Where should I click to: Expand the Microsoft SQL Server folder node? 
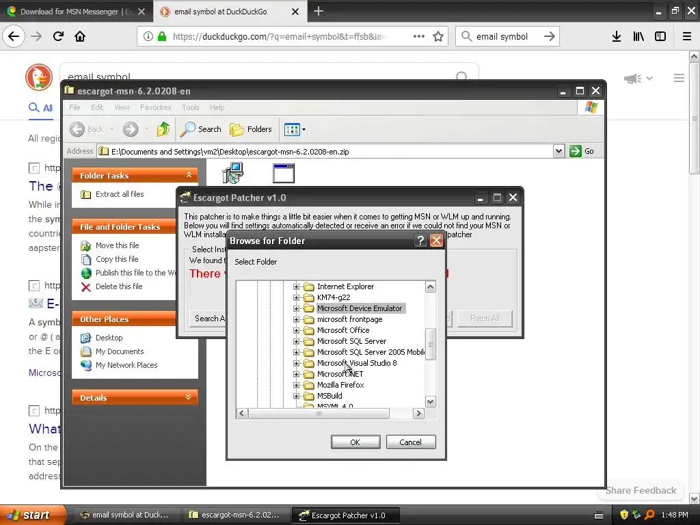(x=296, y=341)
